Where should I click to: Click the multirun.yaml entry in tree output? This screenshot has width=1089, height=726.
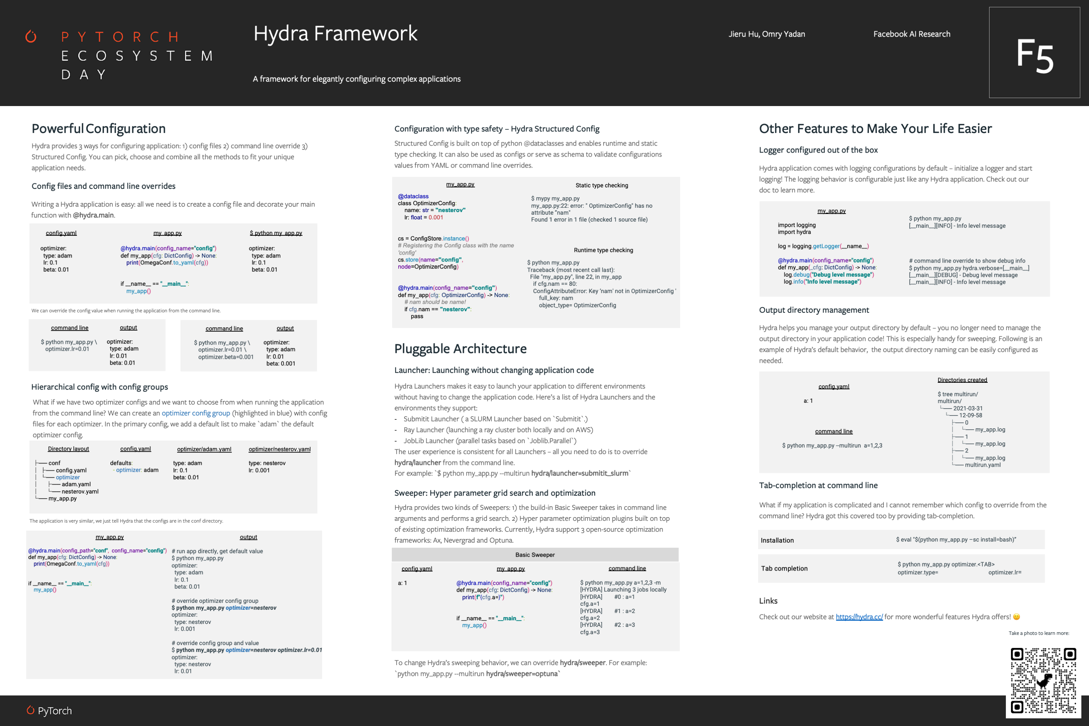[x=982, y=465]
